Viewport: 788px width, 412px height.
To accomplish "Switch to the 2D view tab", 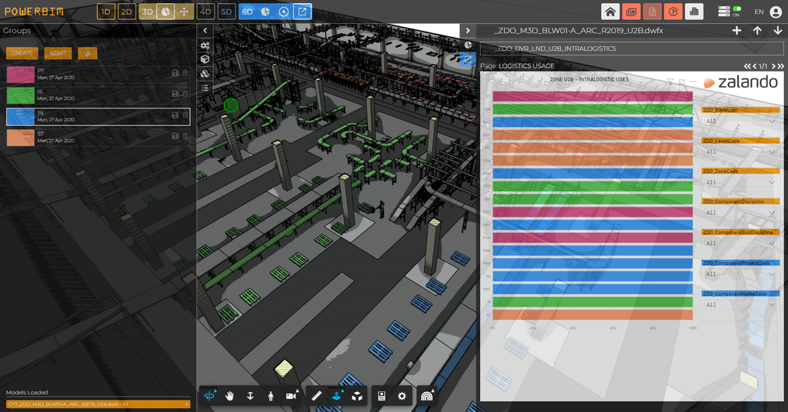I will coord(127,12).
